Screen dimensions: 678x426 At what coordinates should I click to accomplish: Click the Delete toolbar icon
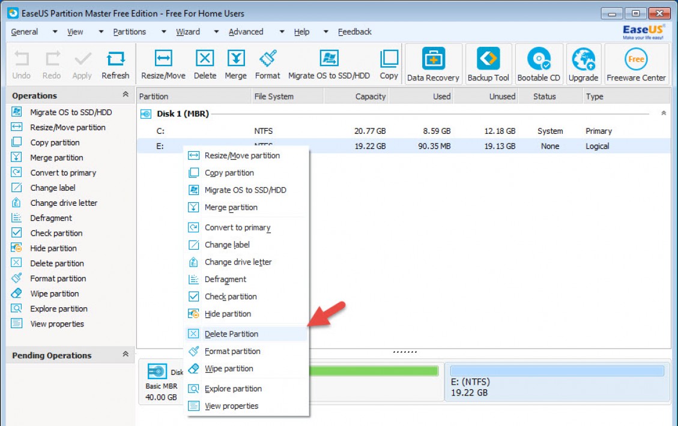point(205,65)
